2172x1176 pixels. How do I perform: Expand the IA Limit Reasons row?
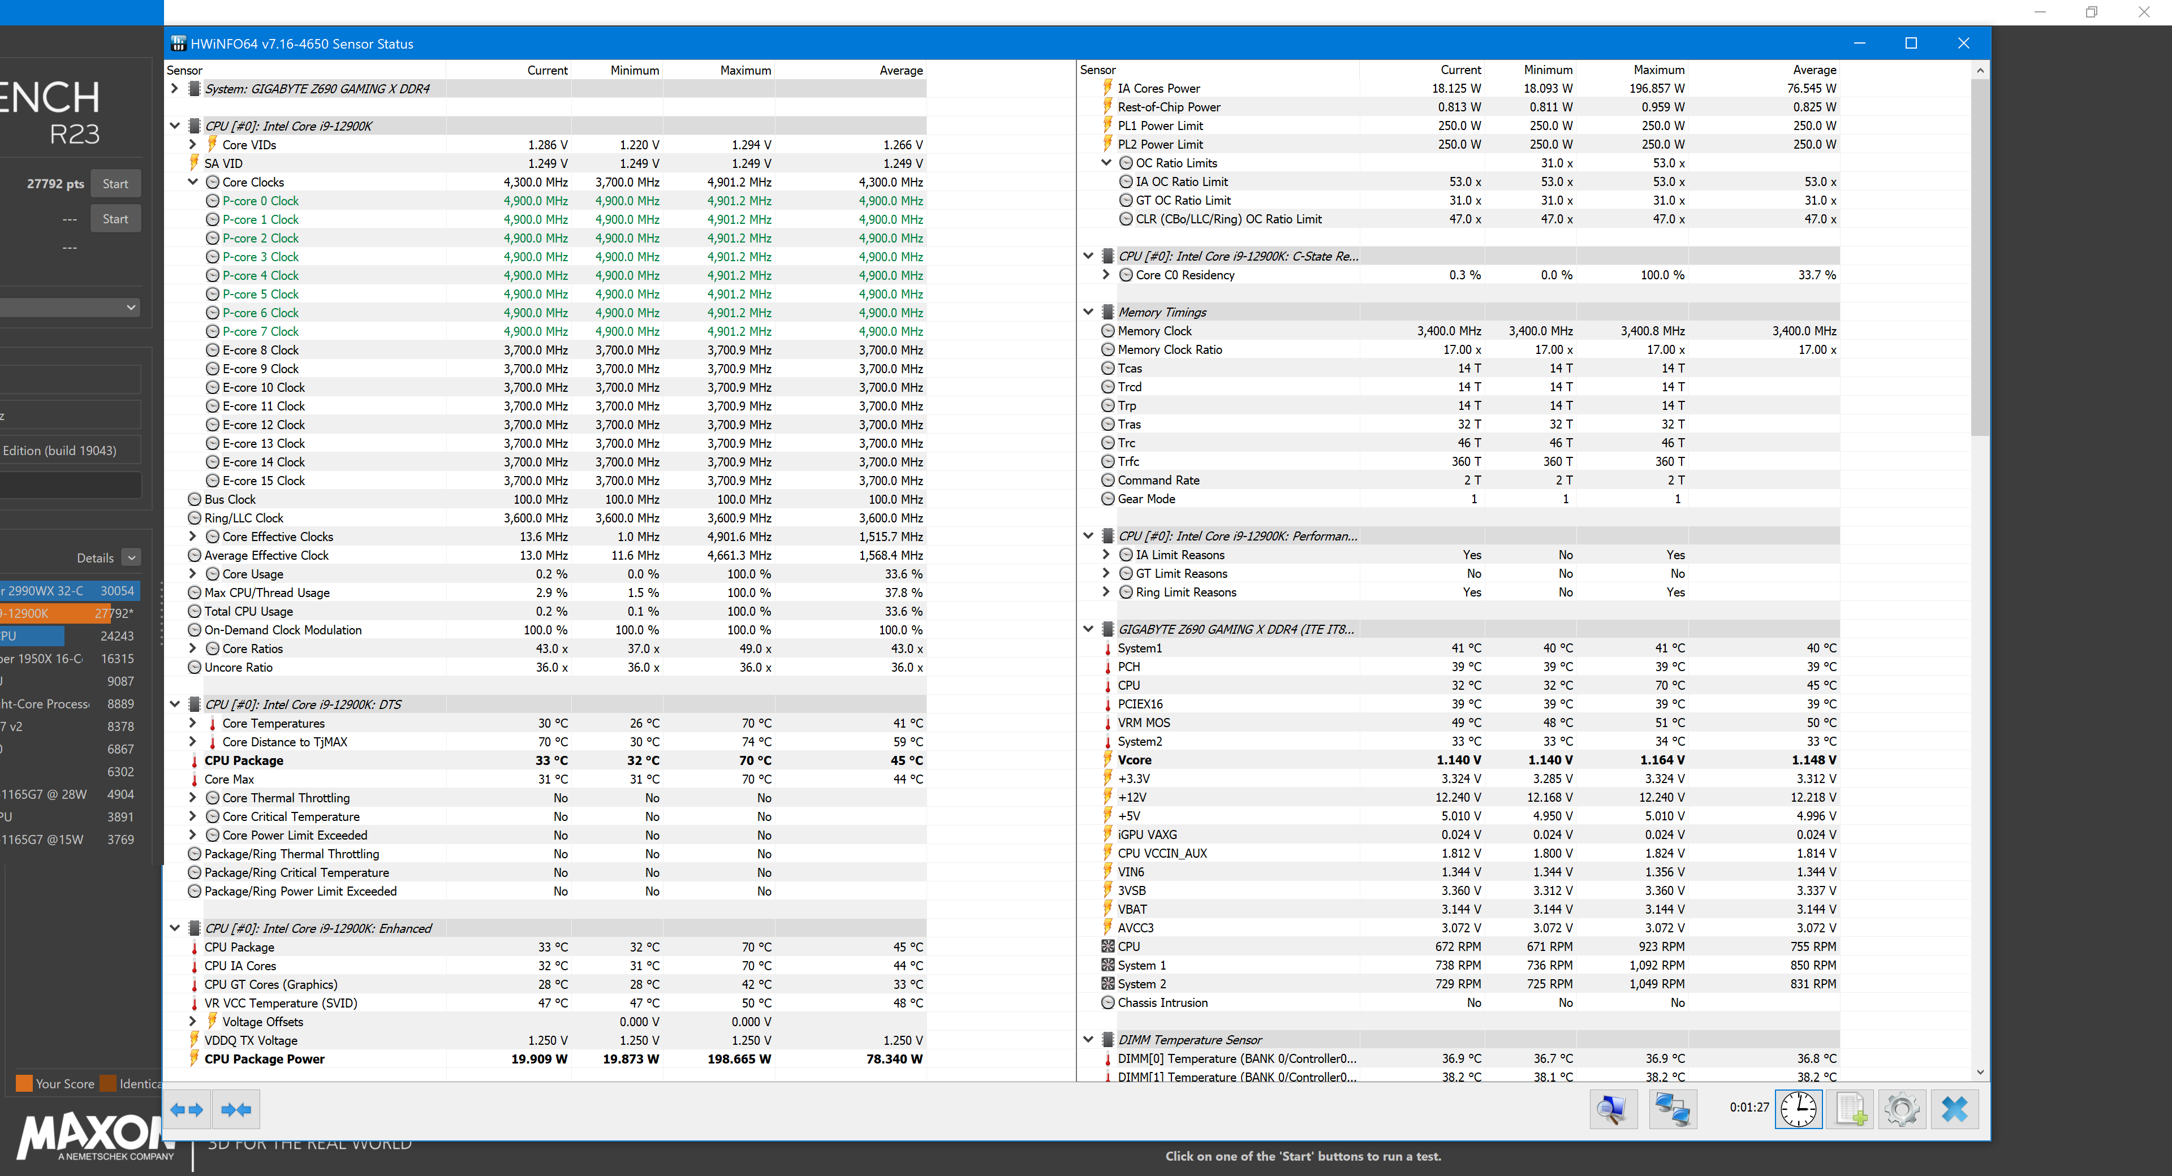1106,555
